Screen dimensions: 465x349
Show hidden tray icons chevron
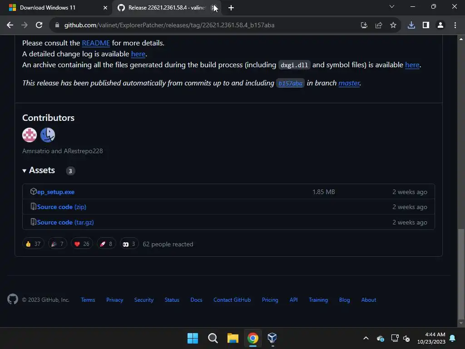point(366,338)
